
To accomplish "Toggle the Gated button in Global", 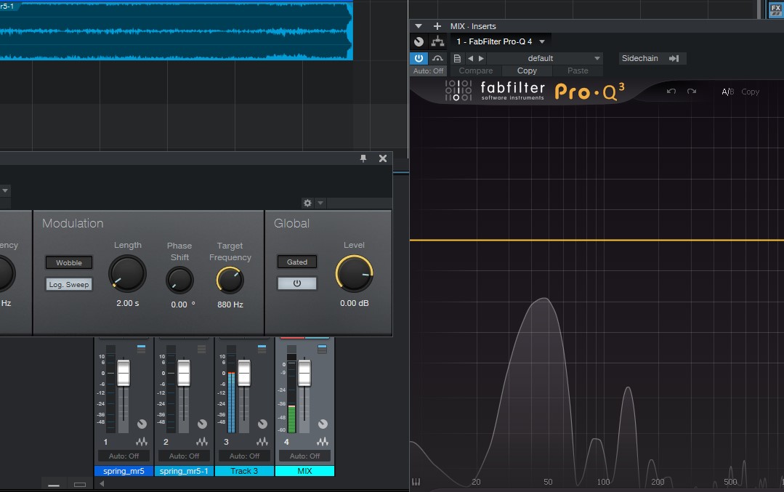I will tap(296, 262).
